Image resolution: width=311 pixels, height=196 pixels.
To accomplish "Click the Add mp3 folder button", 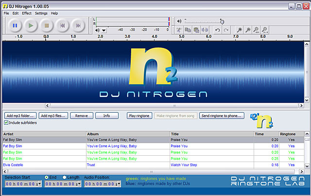I will pyautogui.click(x=20, y=115).
